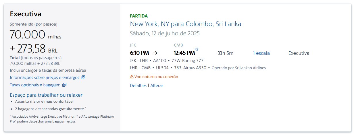Click the +2 day arrival indicator
This screenshot has width=354, height=136.
point(196,49)
